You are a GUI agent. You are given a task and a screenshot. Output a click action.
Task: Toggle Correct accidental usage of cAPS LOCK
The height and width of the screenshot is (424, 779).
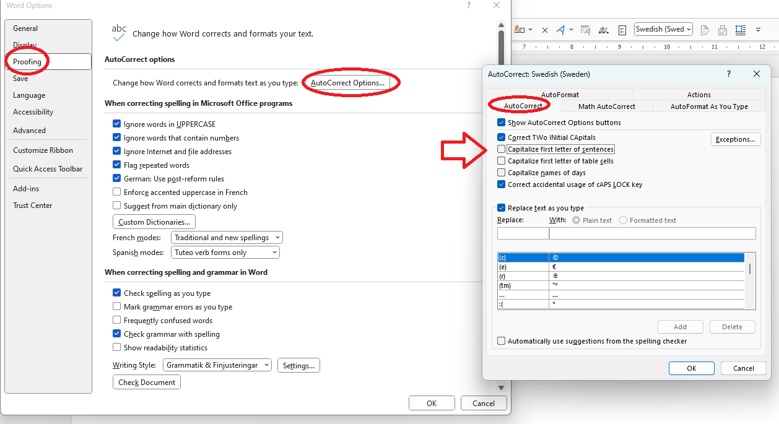[502, 184]
